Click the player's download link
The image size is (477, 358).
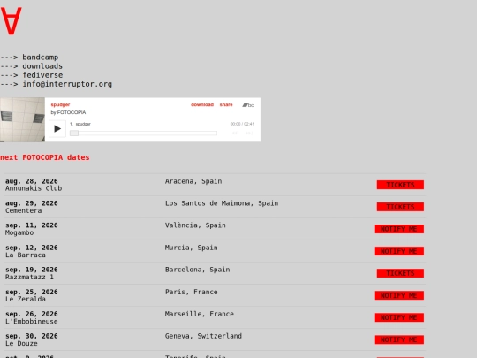click(x=202, y=104)
